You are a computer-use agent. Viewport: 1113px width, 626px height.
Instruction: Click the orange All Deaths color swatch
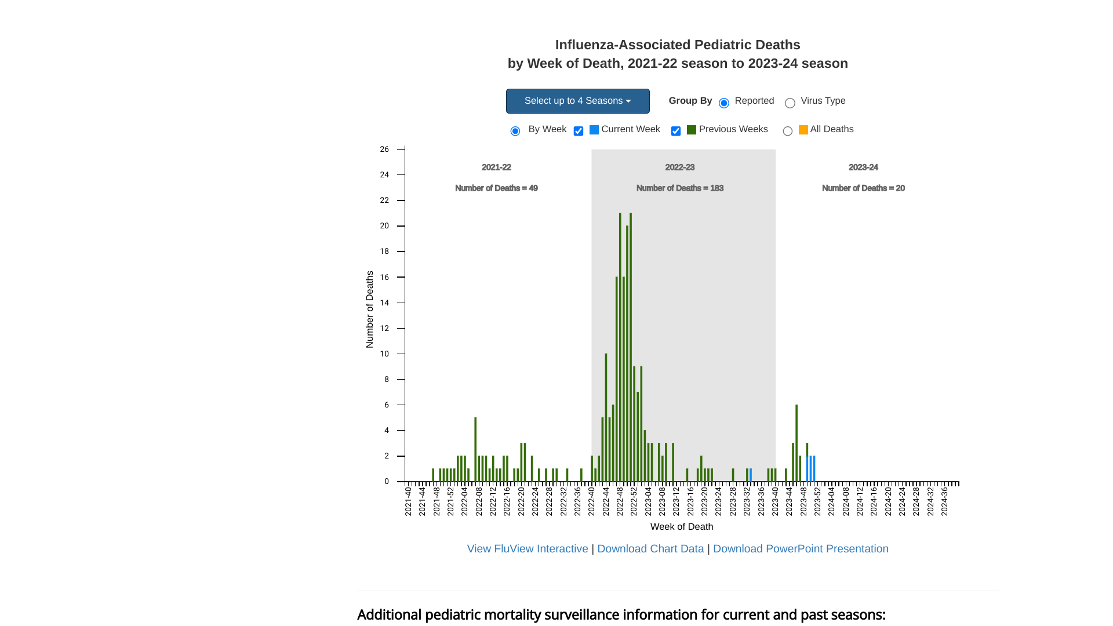(803, 130)
